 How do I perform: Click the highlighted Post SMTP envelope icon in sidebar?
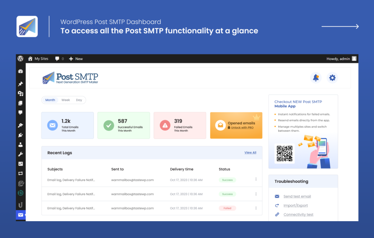(20, 215)
